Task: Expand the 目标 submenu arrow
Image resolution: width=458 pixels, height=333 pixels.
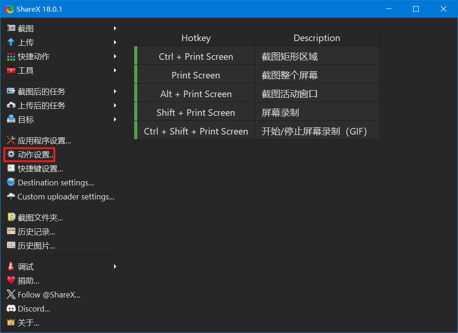Action: [114, 120]
